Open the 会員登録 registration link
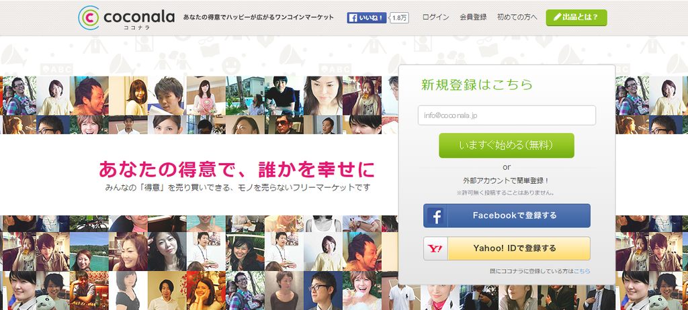This screenshot has height=310, width=688. pyautogui.click(x=473, y=17)
